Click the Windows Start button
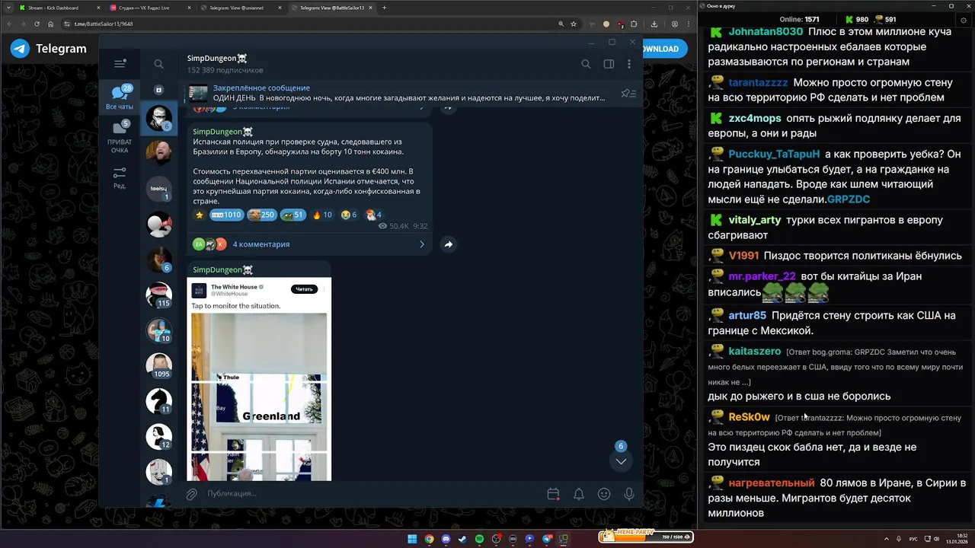Viewport: 975px width, 548px height. coord(412,539)
